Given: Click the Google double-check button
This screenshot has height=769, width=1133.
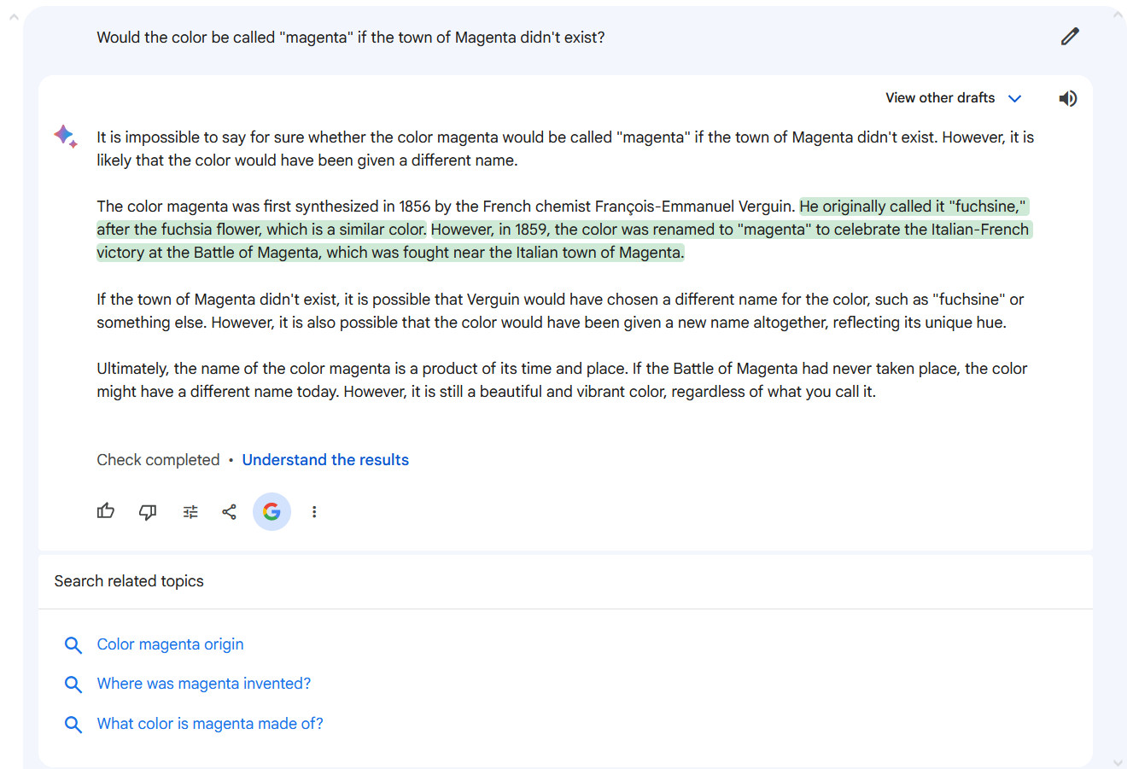Looking at the screenshot, I should [272, 511].
